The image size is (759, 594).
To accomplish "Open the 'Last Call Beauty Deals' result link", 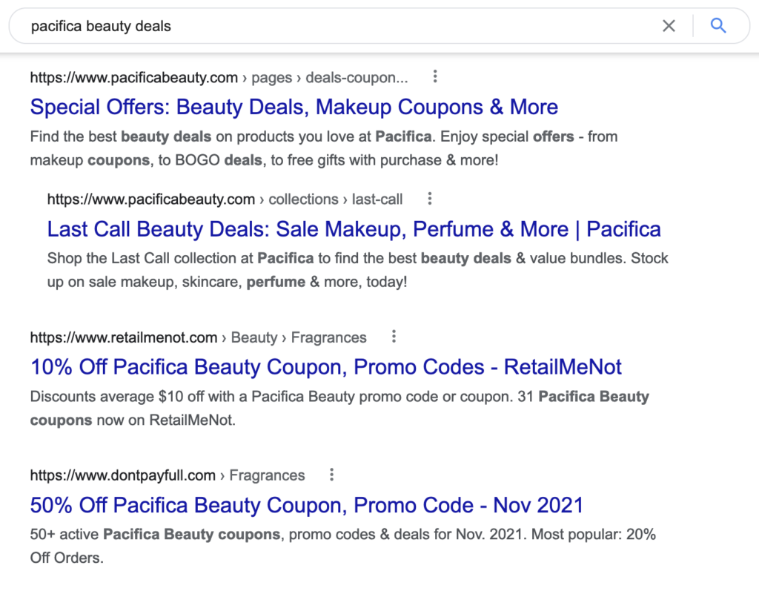I will [354, 229].
